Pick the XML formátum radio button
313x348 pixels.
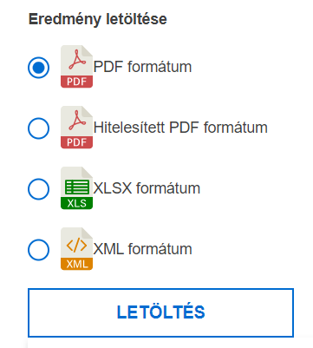[38, 250]
